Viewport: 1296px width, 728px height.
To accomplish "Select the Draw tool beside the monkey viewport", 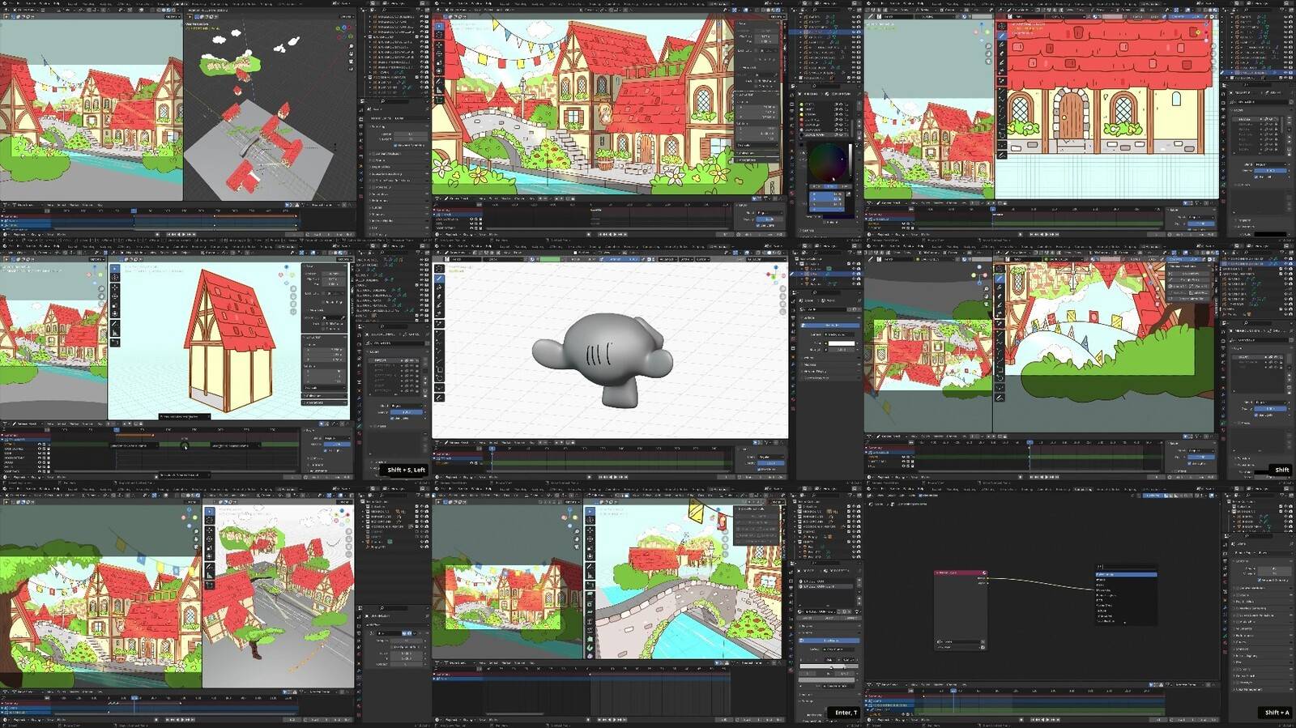I will tap(439, 279).
